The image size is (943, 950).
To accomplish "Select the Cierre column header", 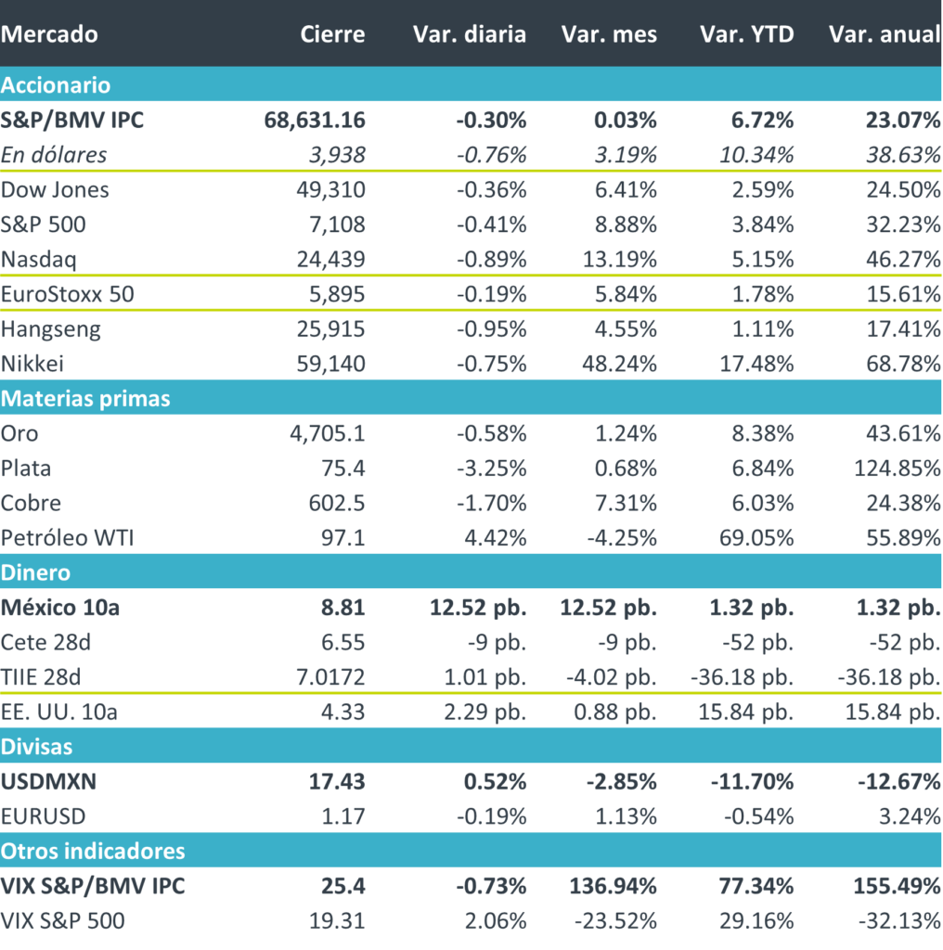I will [332, 34].
